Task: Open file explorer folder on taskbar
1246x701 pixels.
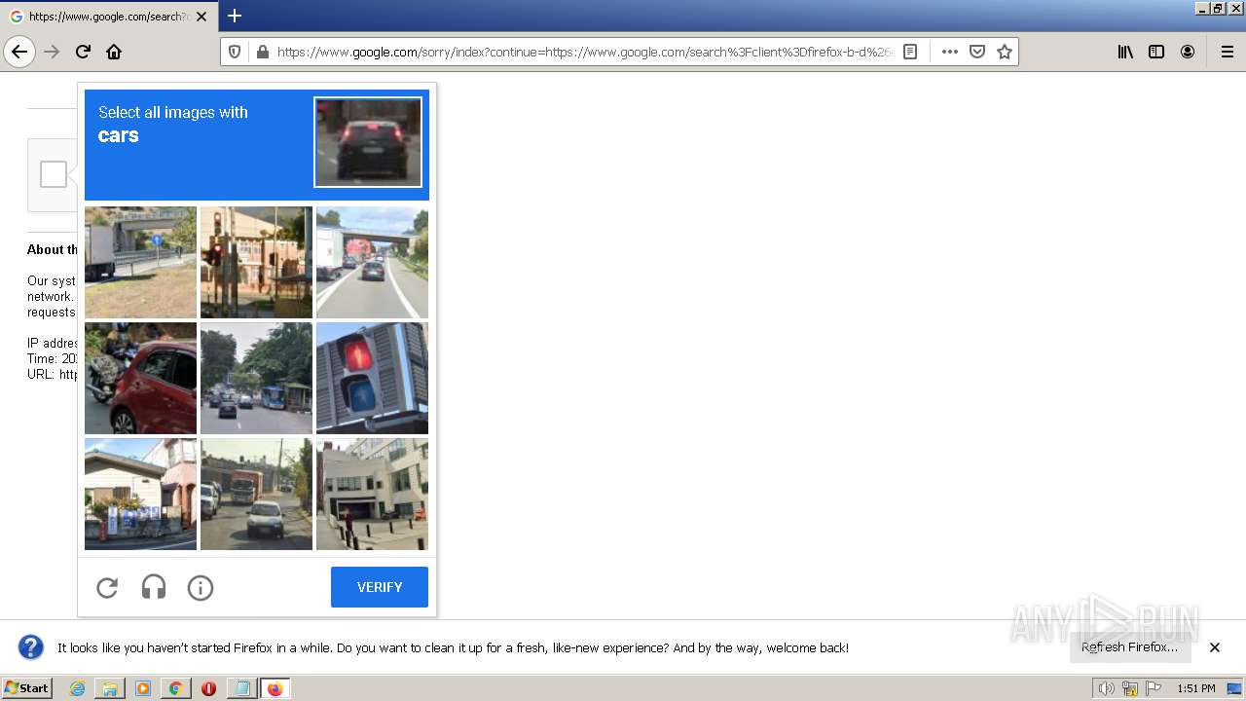Action: tap(110, 688)
